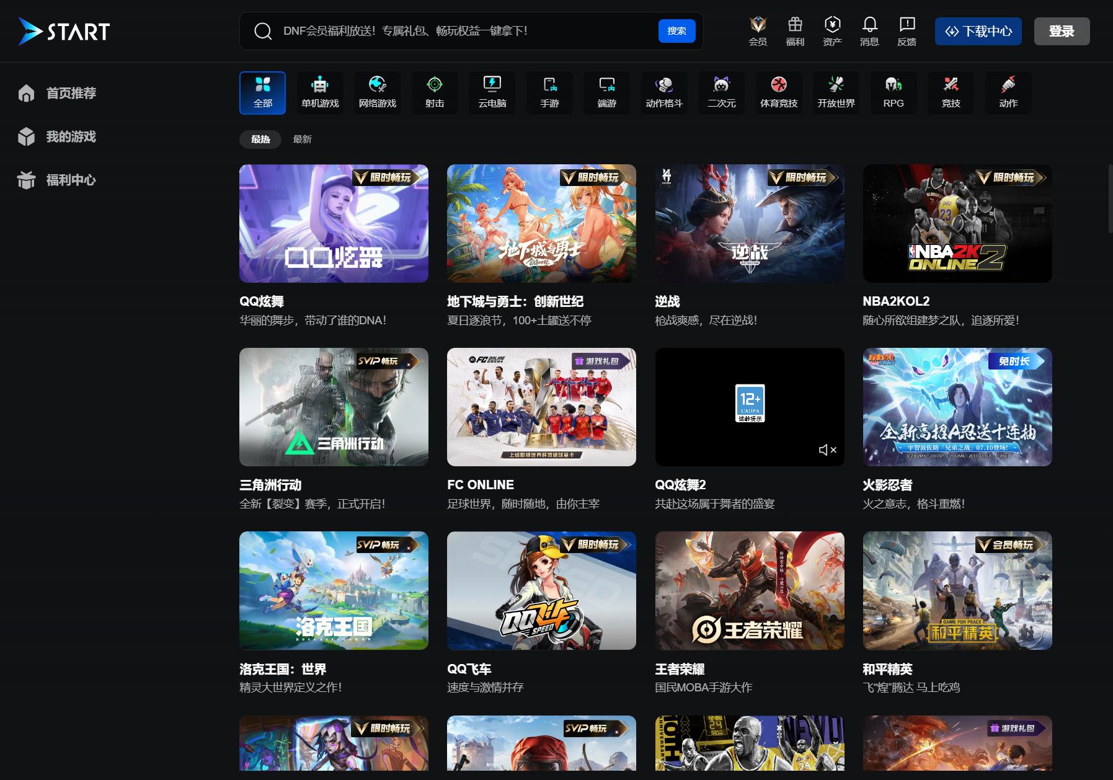Open the 下载中心 button

[978, 31]
